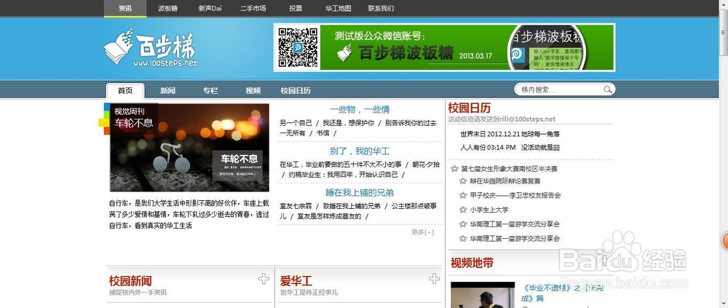Click star icon beside 甲子校庆——李卫忠校友报告会

pyautogui.click(x=463, y=196)
